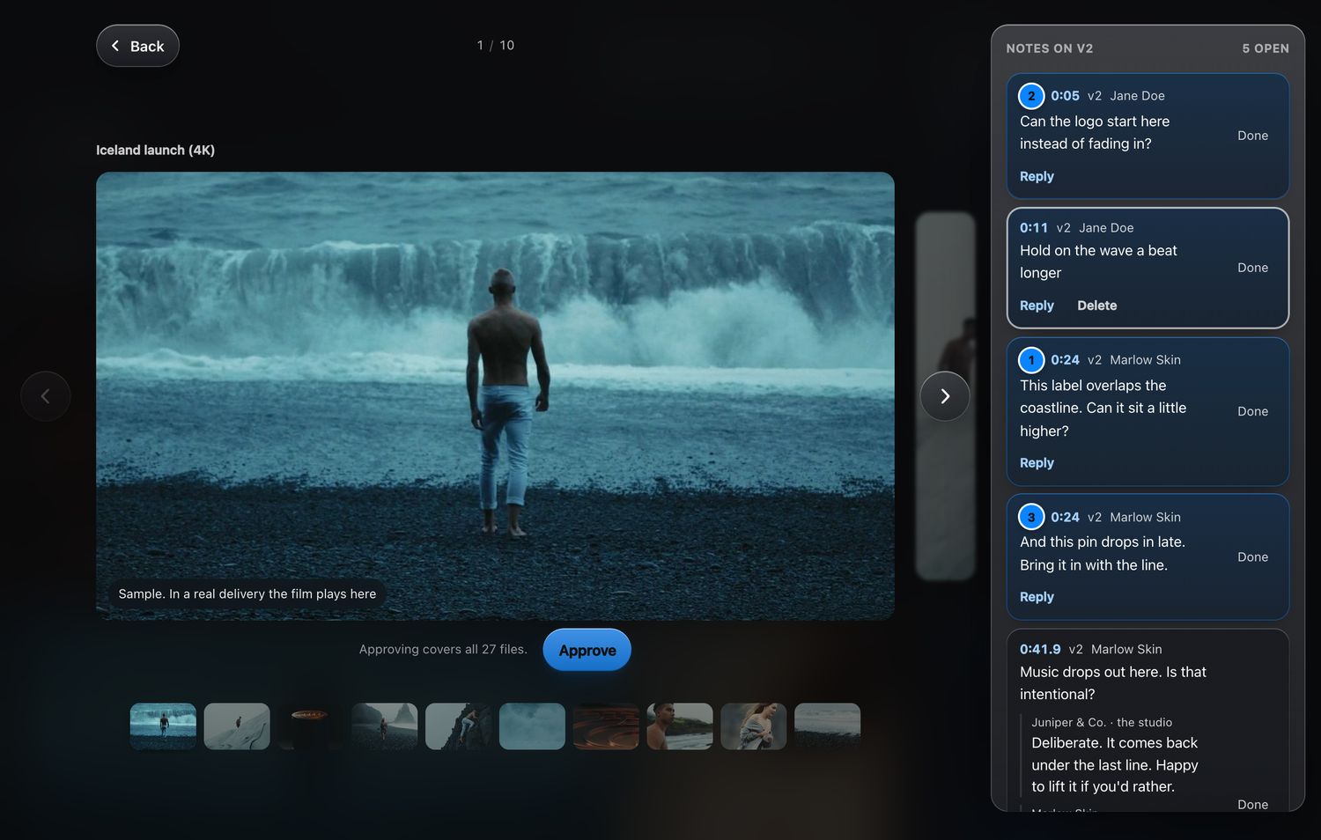Mark the "pin drops in late" note as Done

[1252, 557]
